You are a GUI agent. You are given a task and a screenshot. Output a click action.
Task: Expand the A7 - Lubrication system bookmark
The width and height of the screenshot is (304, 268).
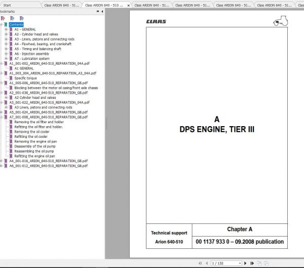(x=6, y=59)
